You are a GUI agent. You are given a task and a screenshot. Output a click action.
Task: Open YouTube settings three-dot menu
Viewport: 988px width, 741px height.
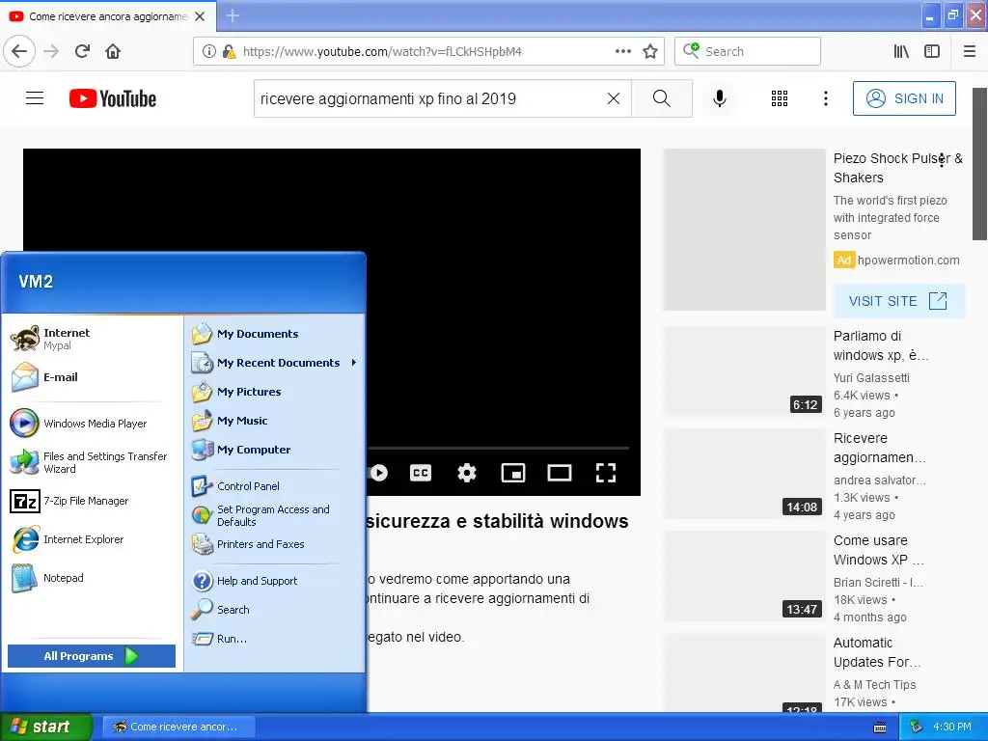pyautogui.click(x=826, y=98)
